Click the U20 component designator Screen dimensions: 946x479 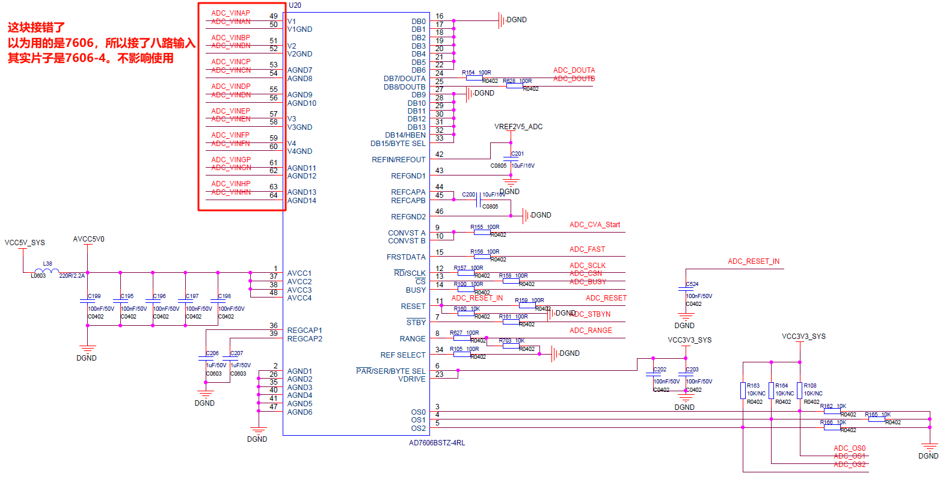tap(295, 5)
